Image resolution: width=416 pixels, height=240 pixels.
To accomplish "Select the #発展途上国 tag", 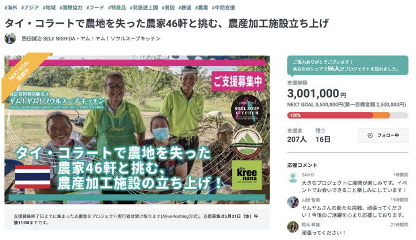I will pyautogui.click(x=144, y=8).
